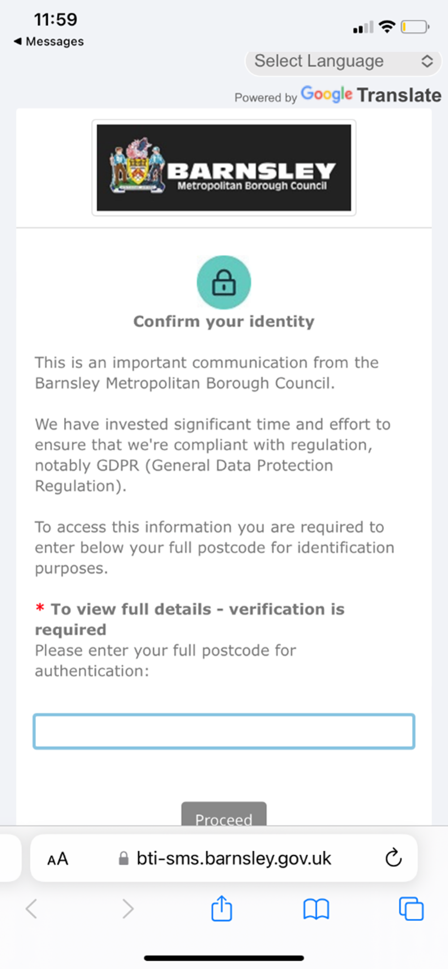This screenshot has width=448, height=969.
Task: Tap the Barnsley Council logo banner
Action: coord(224,167)
